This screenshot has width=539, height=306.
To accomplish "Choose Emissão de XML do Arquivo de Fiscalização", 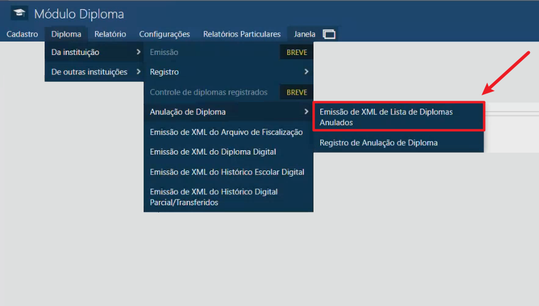I will point(226,132).
